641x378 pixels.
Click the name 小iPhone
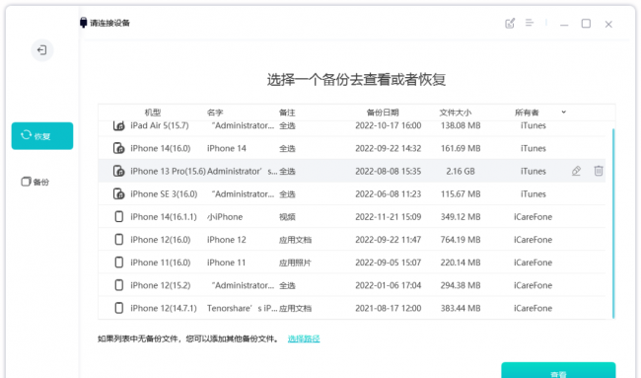coord(225,217)
